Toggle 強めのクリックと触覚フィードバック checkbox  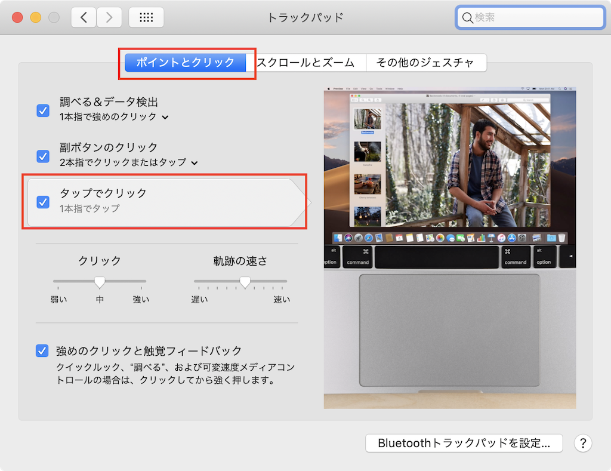point(42,351)
